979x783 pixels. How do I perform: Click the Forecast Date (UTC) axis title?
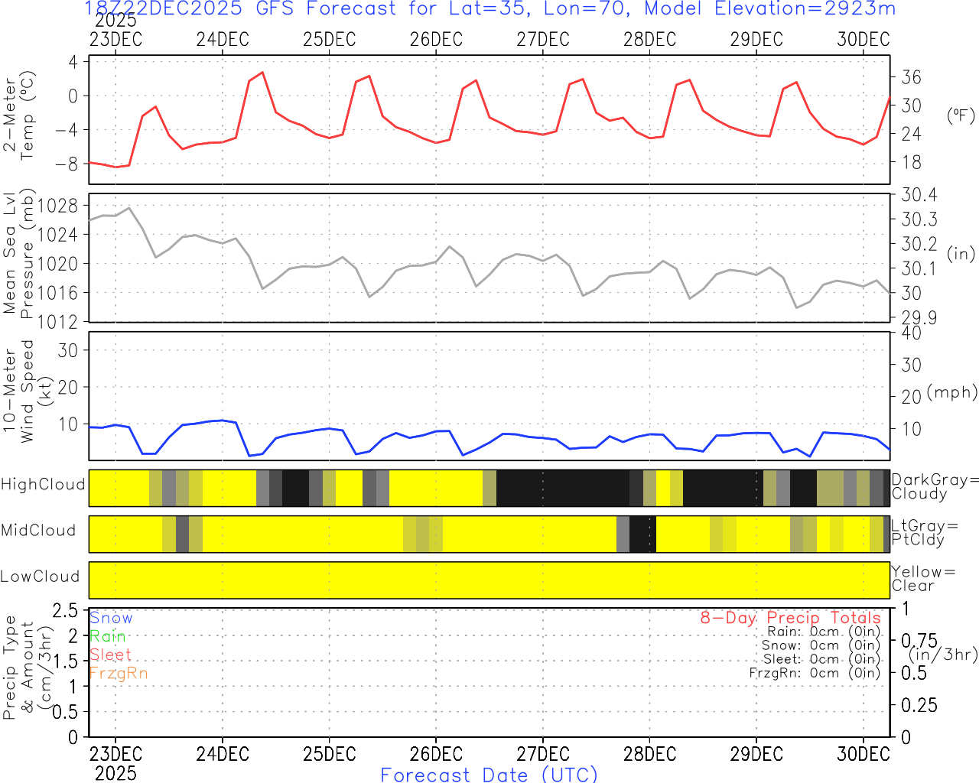pos(489,775)
